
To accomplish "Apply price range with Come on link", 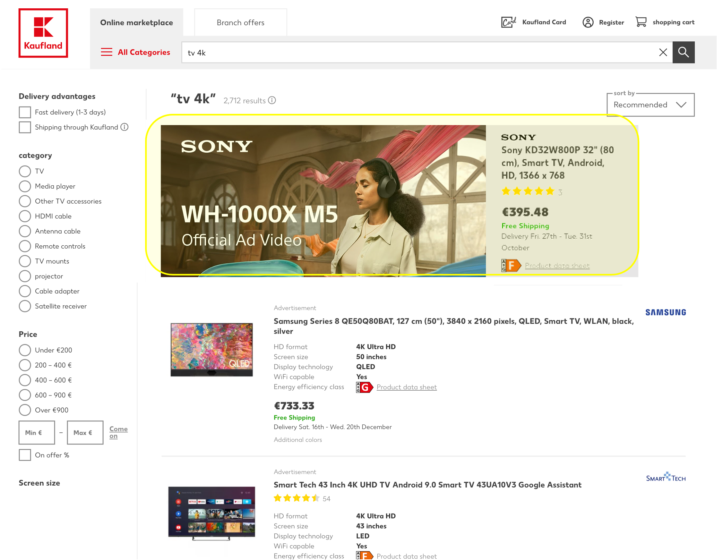I will coord(119,433).
